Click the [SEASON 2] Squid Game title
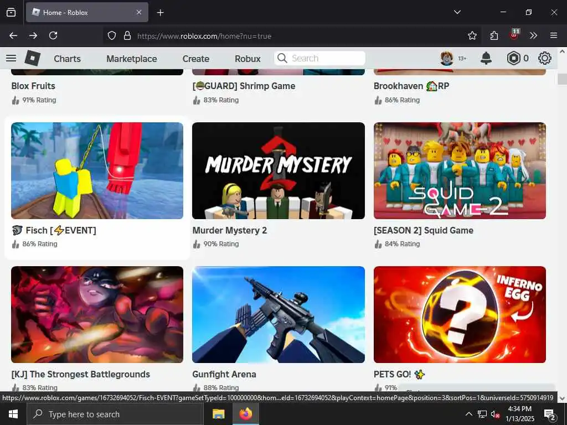The image size is (567, 425). click(x=424, y=230)
